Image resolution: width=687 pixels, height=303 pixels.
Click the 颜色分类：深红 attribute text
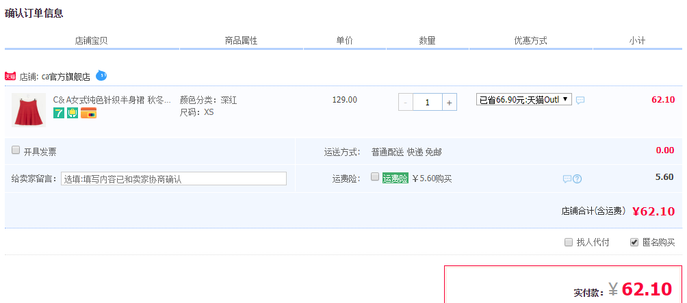pyautogui.click(x=209, y=101)
